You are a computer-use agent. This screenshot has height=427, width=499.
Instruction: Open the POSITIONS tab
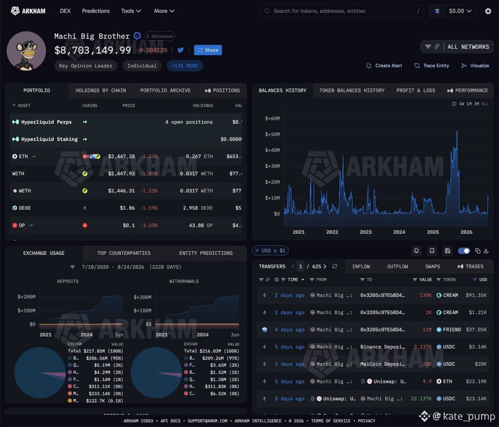[x=222, y=90]
